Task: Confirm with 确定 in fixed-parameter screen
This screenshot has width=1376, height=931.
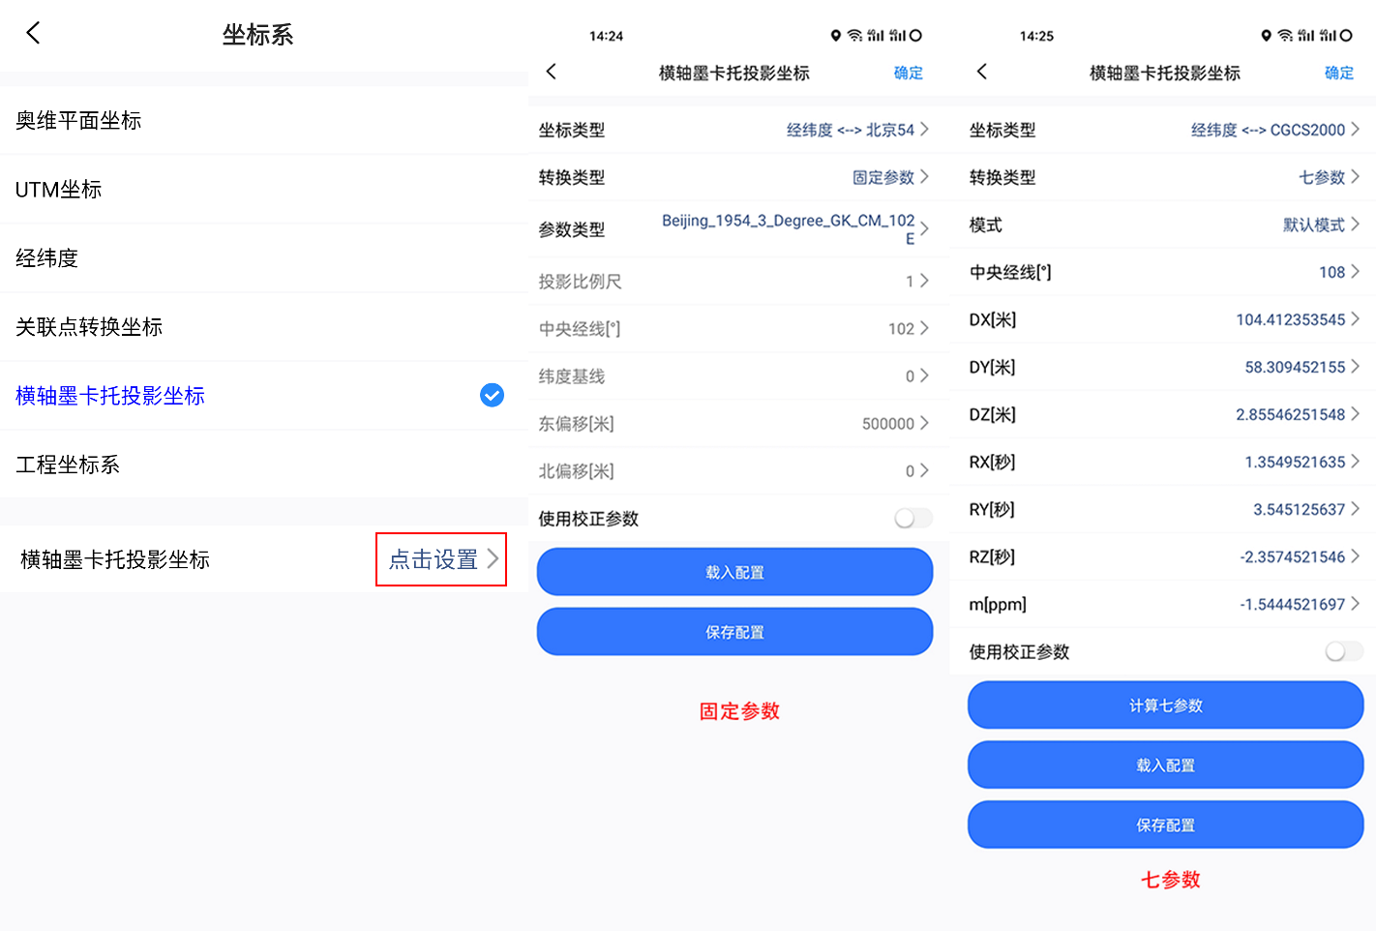Action: (x=908, y=73)
